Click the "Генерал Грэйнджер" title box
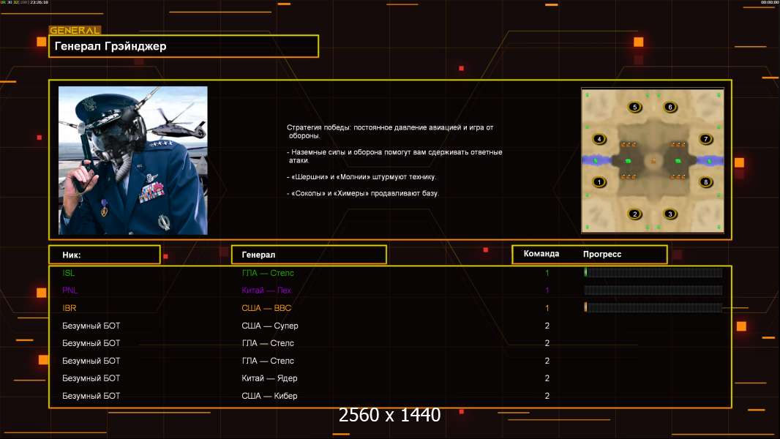The image size is (780, 439). 184,47
